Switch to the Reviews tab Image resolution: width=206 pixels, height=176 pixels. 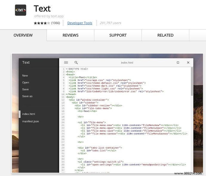coord(70,35)
